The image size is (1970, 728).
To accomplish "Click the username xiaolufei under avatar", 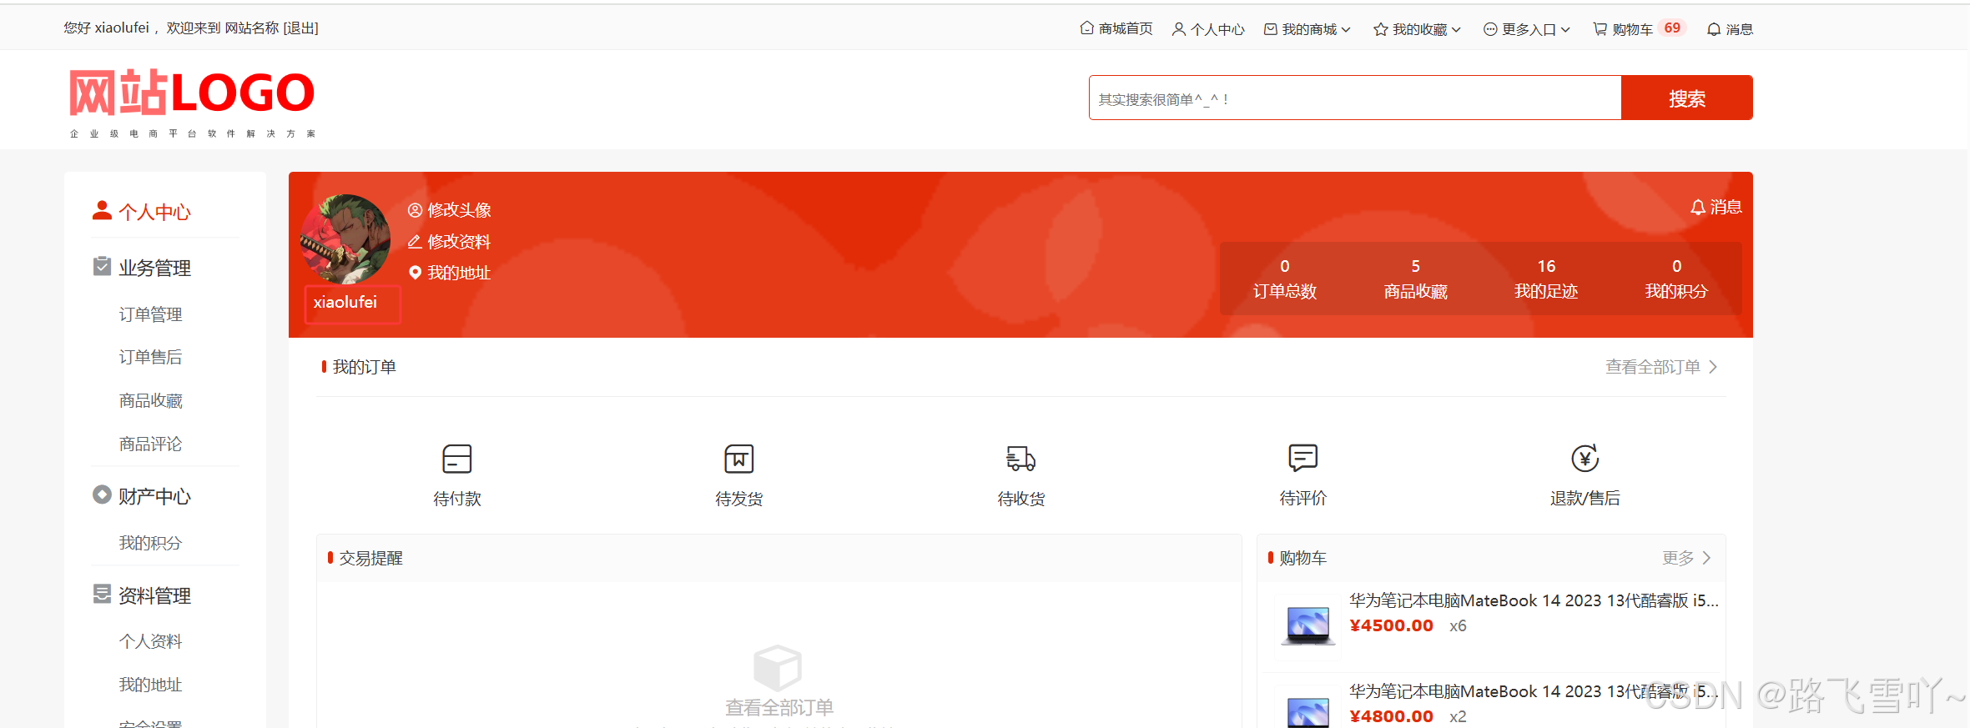I will [x=345, y=302].
